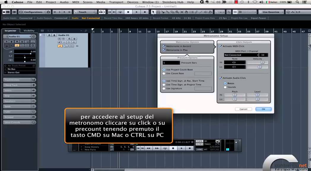
Task: Open the Window Layout setup icon
Action: point(8,12)
